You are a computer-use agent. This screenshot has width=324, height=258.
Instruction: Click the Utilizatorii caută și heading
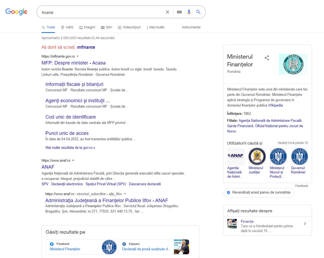click(245, 143)
